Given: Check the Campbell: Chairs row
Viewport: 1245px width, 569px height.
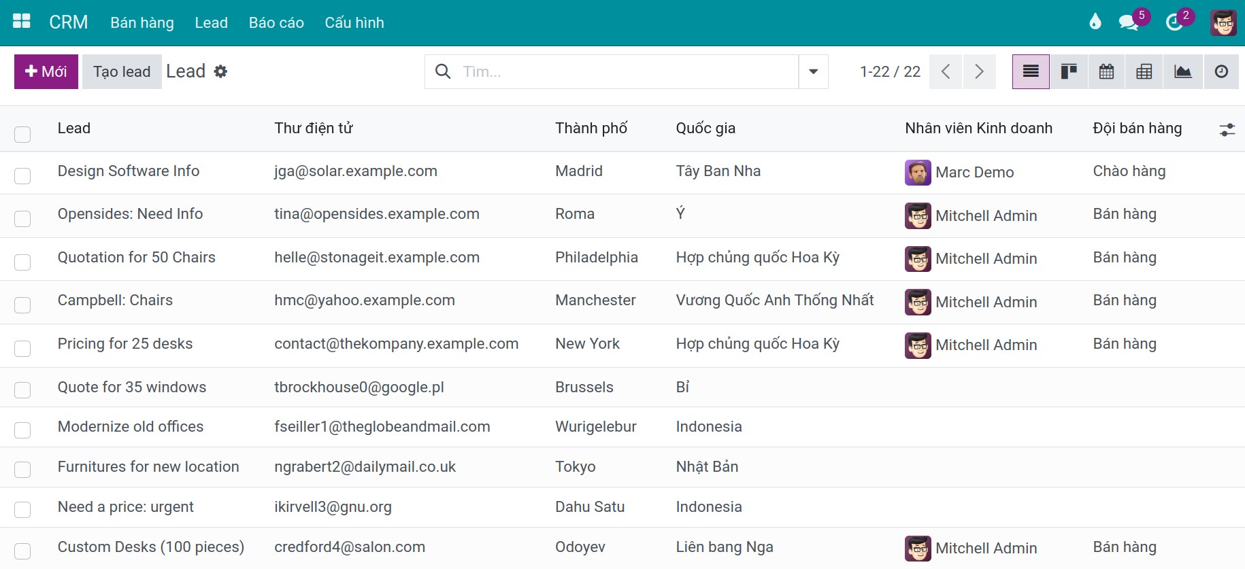Looking at the screenshot, I should (22, 305).
